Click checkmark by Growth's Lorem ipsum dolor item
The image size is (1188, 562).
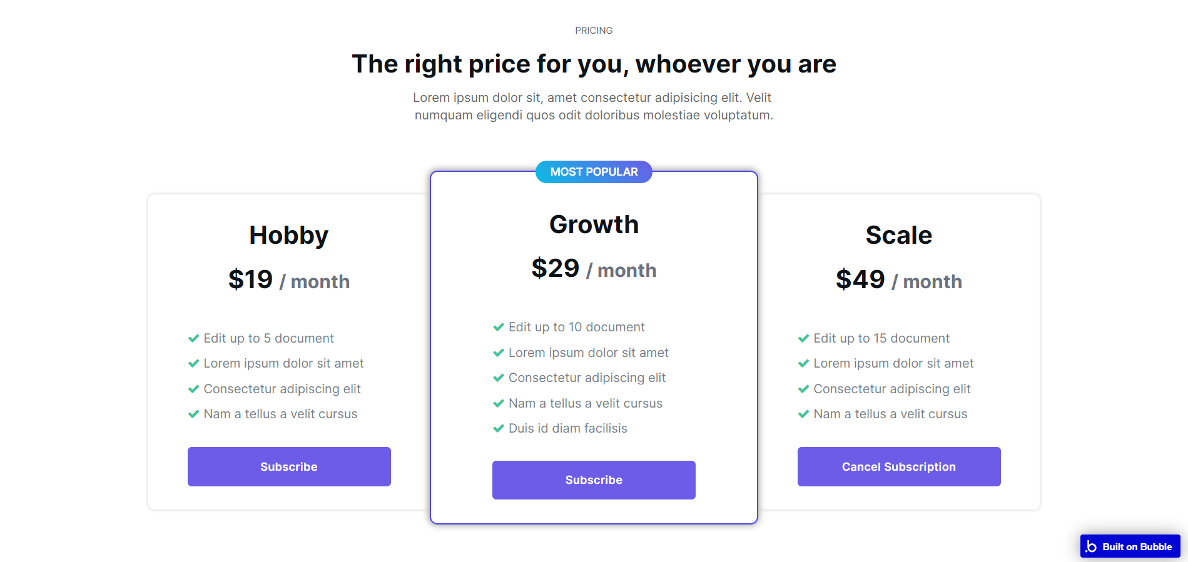click(x=499, y=353)
